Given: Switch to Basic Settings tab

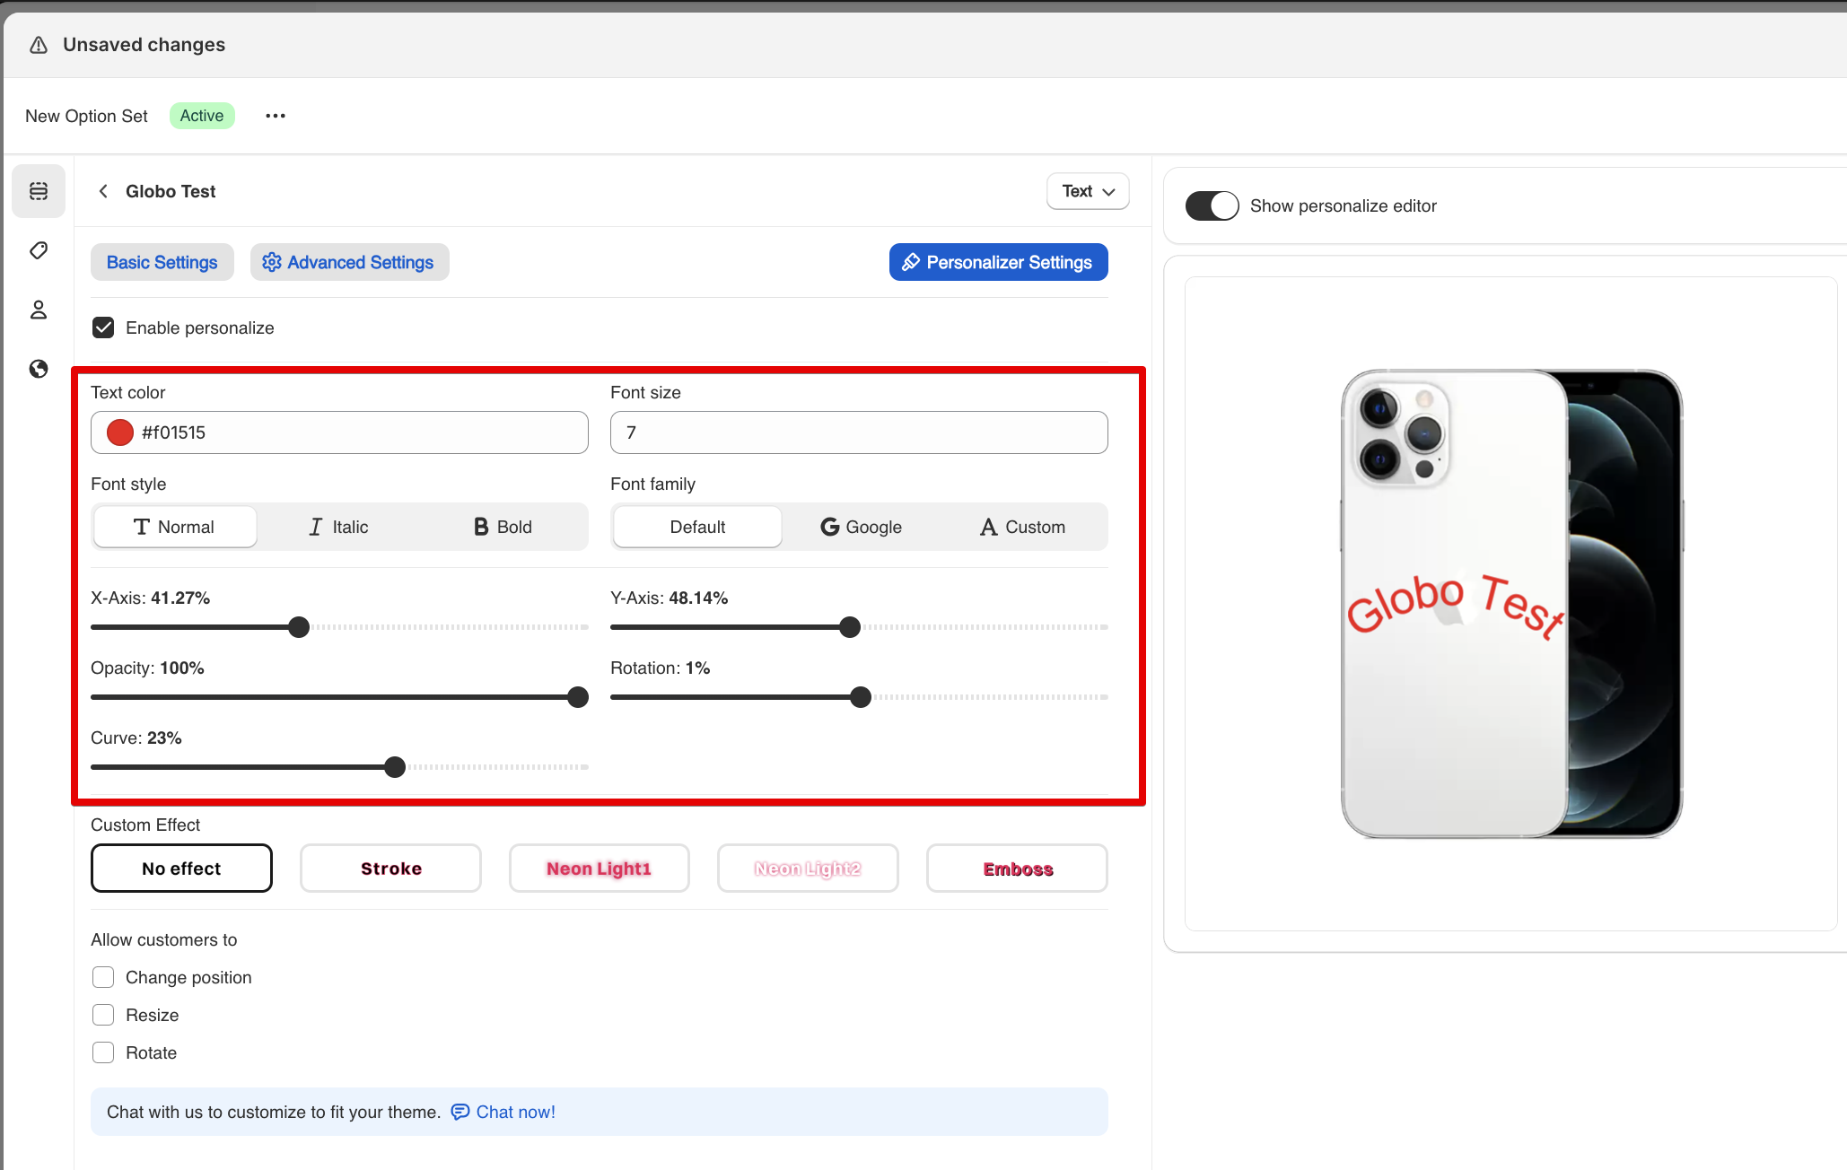Looking at the screenshot, I should [162, 262].
